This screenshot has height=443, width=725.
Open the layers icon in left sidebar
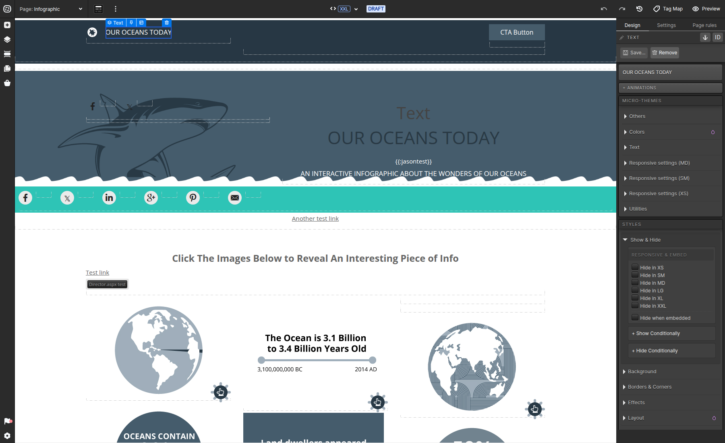[7, 39]
